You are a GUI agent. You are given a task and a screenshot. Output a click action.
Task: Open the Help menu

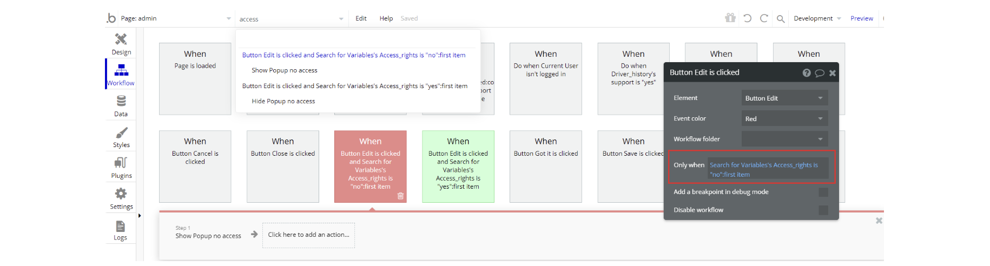[x=386, y=18]
